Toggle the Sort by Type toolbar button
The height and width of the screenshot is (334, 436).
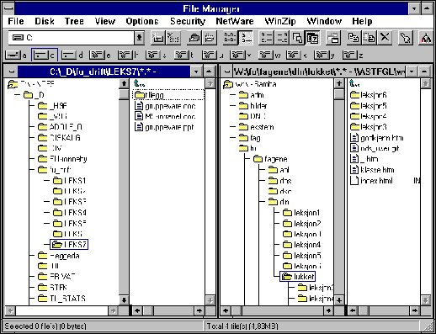coord(281,38)
